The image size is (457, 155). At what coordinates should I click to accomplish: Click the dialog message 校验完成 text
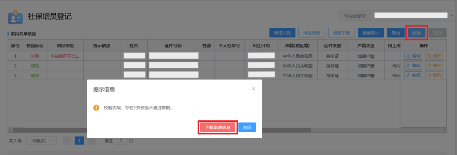click(138, 108)
